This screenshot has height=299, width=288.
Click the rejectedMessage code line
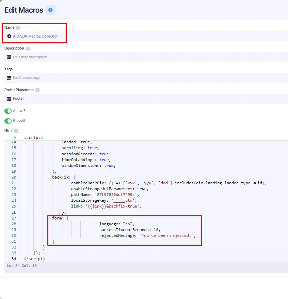point(147,236)
